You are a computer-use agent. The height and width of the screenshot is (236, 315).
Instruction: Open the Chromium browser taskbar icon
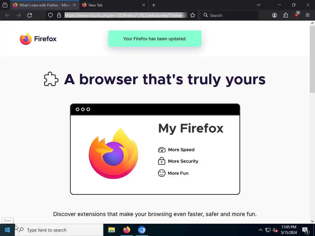tap(142, 230)
